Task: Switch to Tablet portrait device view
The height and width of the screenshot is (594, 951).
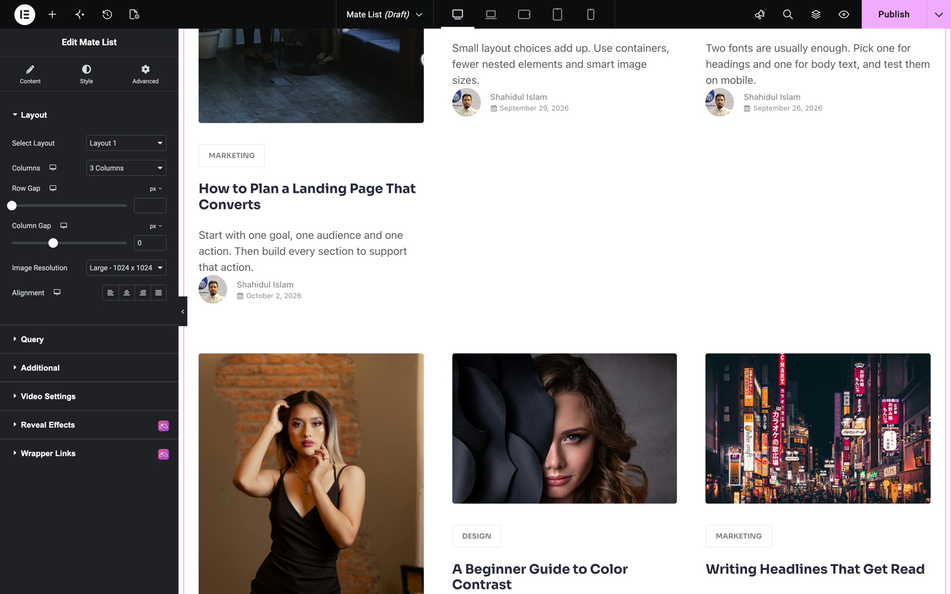Action: coord(558,14)
